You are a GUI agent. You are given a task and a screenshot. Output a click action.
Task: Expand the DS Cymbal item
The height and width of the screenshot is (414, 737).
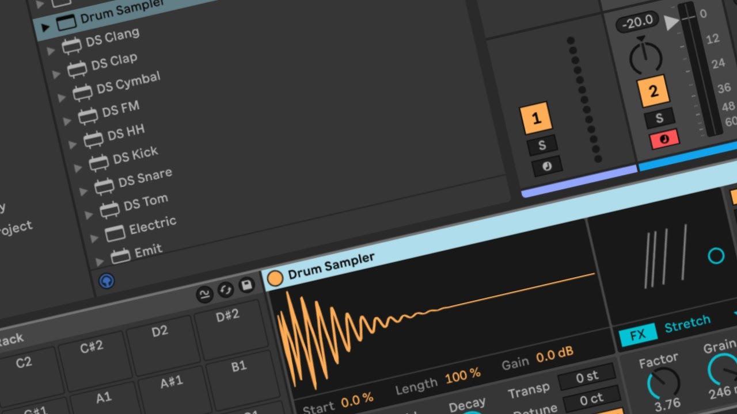[x=62, y=97]
